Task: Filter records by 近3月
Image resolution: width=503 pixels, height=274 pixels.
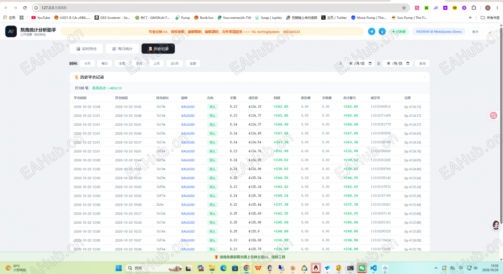Action: pyautogui.click(x=174, y=64)
